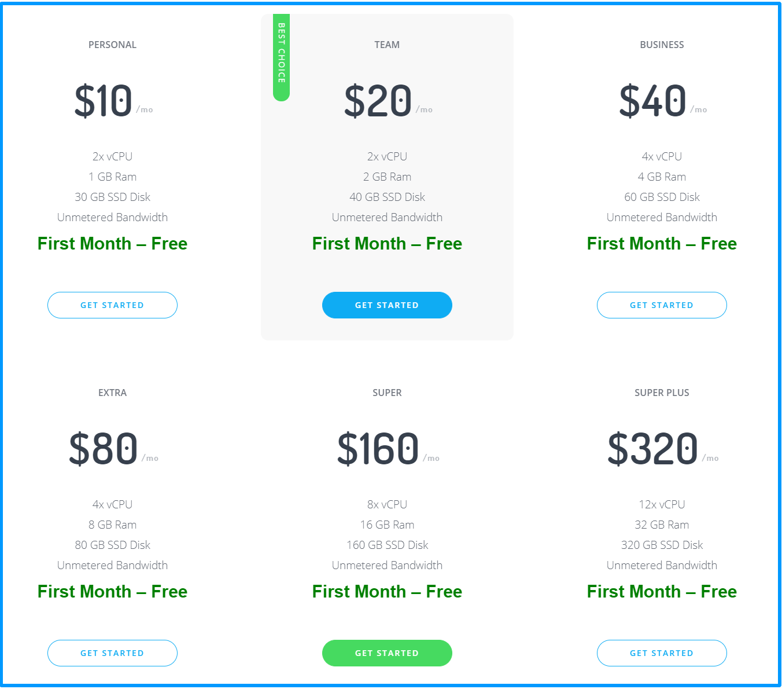
Task: Click the BEST CHOICE ribbon
Action: 281,55
